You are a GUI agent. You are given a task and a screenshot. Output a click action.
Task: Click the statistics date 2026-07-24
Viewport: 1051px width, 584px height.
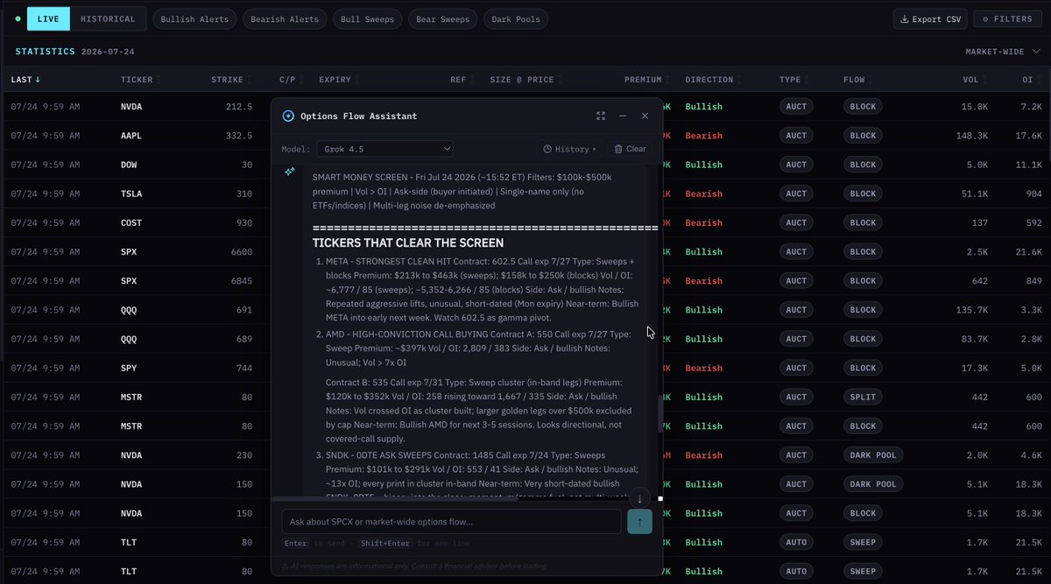pyautogui.click(x=109, y=52)
